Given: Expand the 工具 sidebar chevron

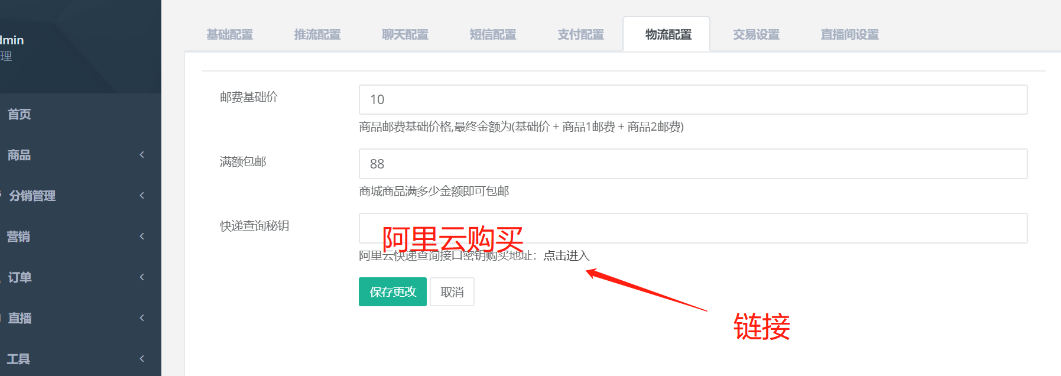Looking at the screenshot, I should point(142,359).
